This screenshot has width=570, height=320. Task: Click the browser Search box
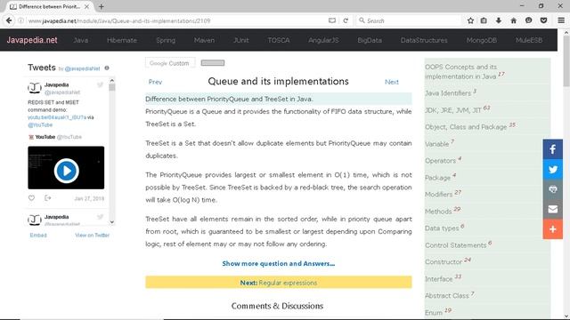click(x=409, y=20)
